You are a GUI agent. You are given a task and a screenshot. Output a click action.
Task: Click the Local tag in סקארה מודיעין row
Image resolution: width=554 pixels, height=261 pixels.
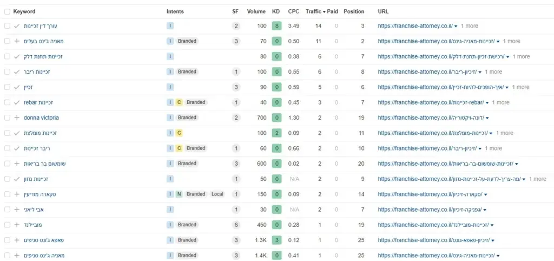tap(217, 194)
